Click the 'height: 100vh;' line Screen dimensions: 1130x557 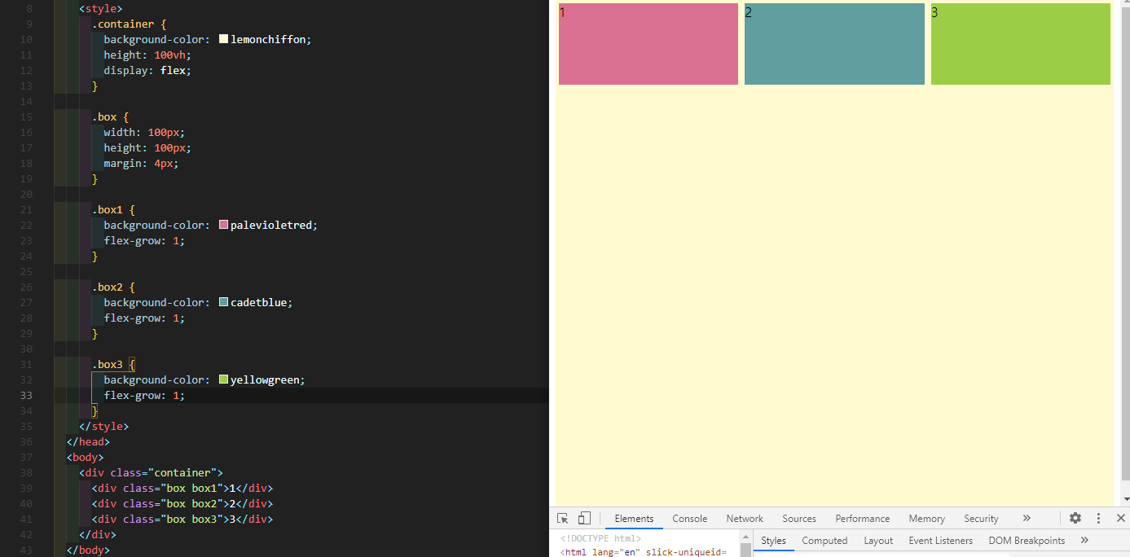[147, 55]
